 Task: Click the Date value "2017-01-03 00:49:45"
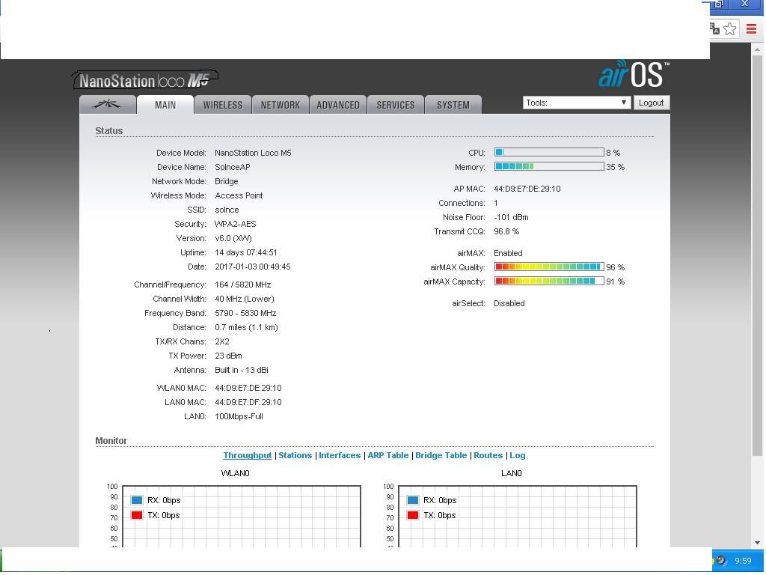(x=253, y=267)
